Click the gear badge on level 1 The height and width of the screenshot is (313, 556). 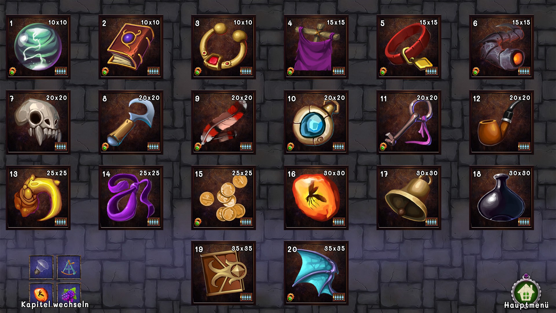pyautogui.click(x=12, y=71)
